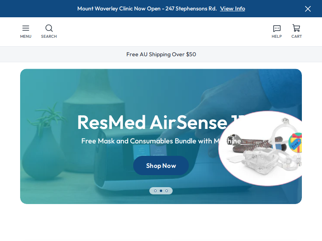Dismiss the Mount Waverley announcement banner
The image size is (322, 241).
308,9
